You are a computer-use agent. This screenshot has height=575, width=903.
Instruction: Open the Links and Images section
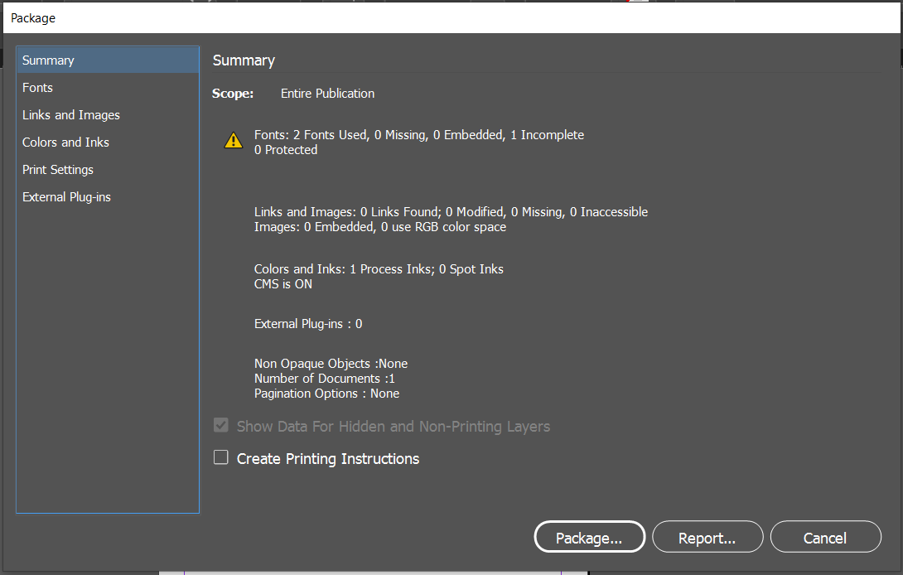pyautogui.click(x=108, y=114)
